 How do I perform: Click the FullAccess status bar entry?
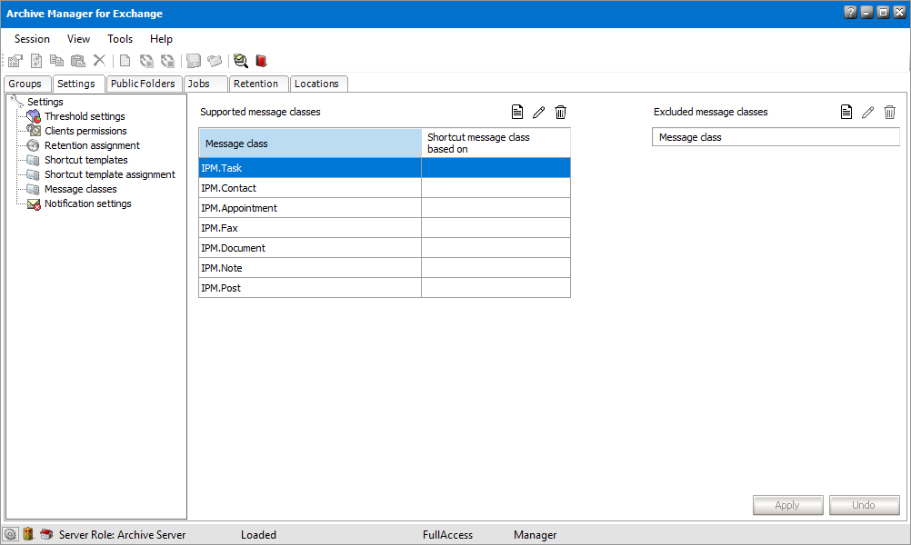pyautogui.click(x=447, y=534)
